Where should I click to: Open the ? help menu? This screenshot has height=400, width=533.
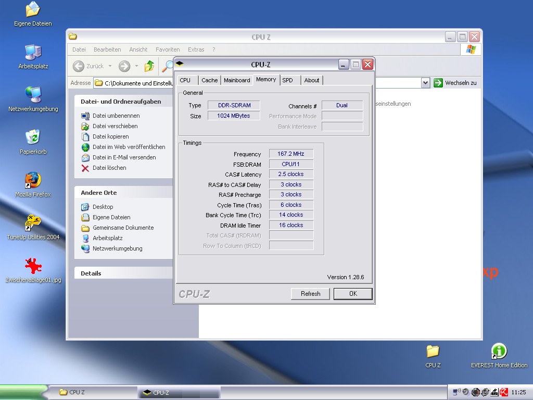pyautogui.click(x=214, y=49)
